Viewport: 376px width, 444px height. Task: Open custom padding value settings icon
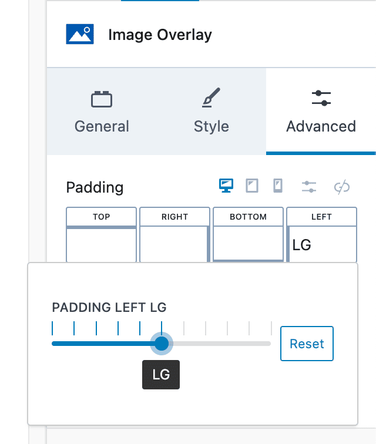309,187
